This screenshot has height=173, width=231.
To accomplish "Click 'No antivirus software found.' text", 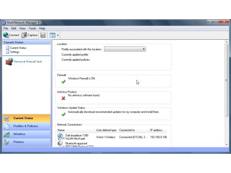I will coord(84,95).
